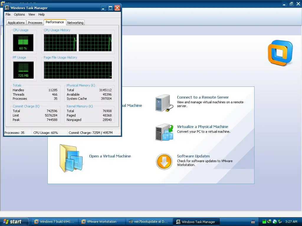Click the Kernel Memory Paged value 48368
Image resolution: width=302 pixels, height=226 pixels.
pyautogui.click(x=107, y=115)
